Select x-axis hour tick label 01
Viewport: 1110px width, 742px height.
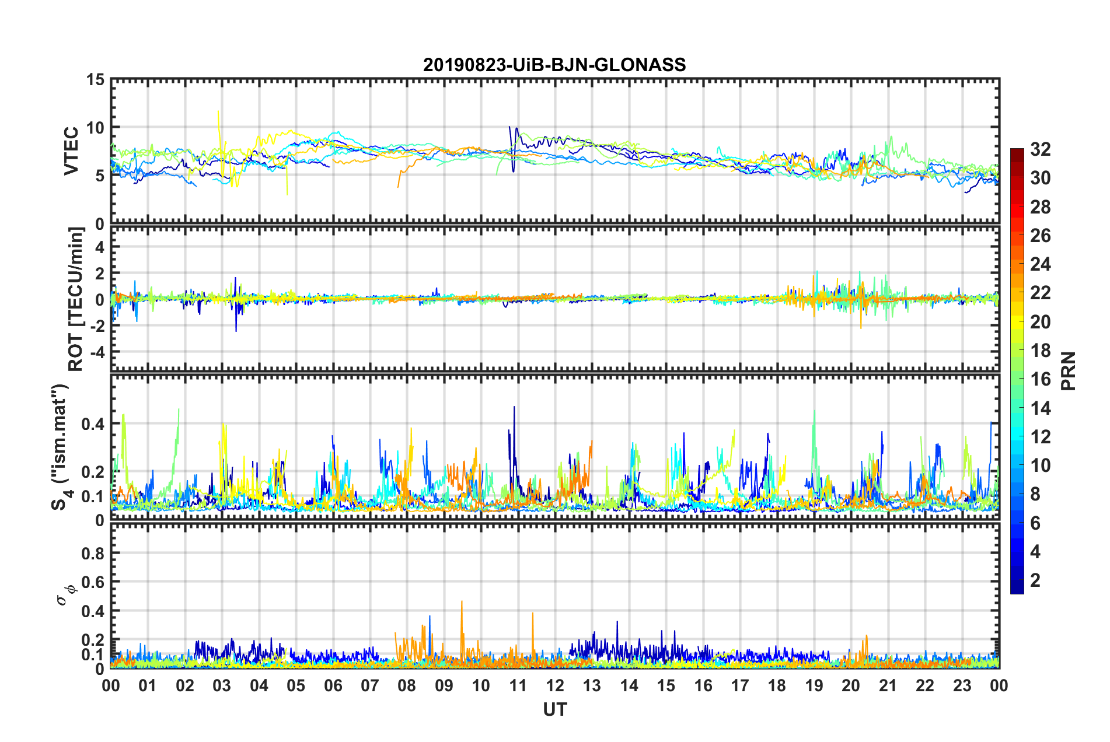148,685
